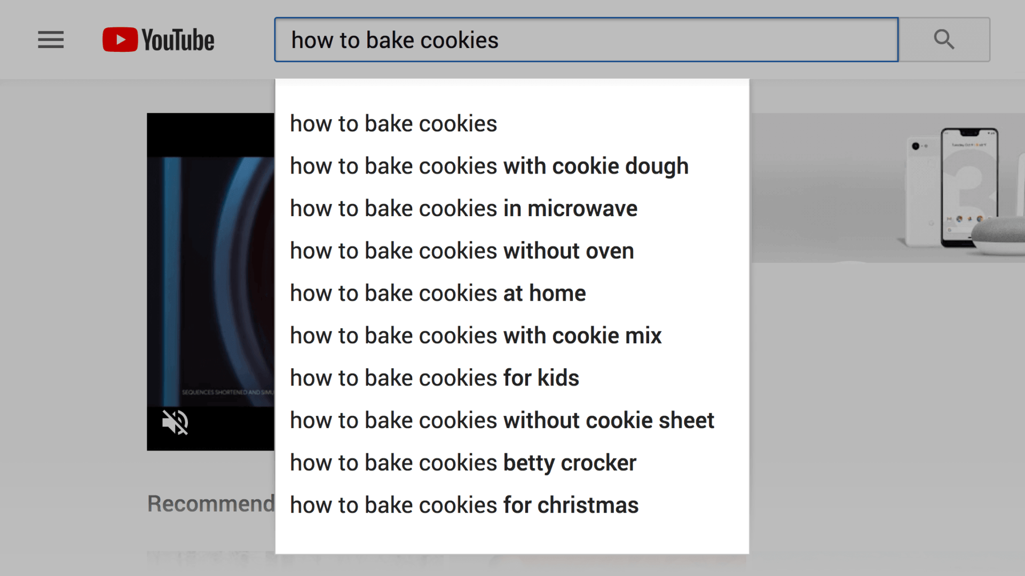The height and width of the screenshot is (576, 1025).
Task: Pick the "for christmas" suggestion
Action: pyautogui.click(x=464, y=505)
